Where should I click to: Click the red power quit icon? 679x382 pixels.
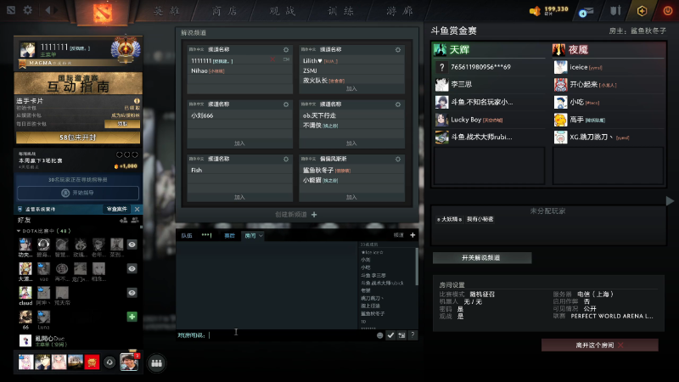668,11
